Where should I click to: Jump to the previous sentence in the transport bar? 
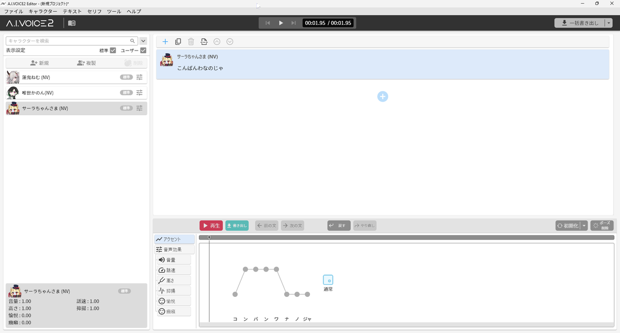268,23
